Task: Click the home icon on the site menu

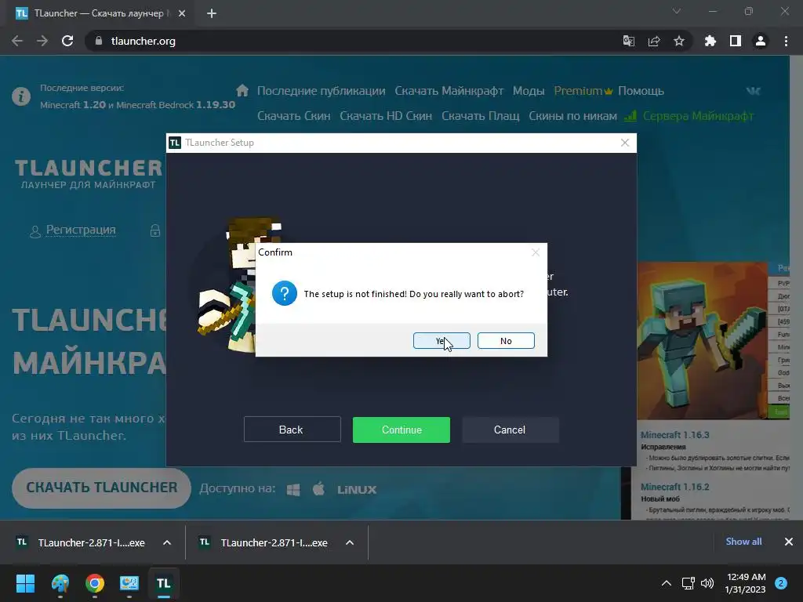Action: tap(242, 91)
